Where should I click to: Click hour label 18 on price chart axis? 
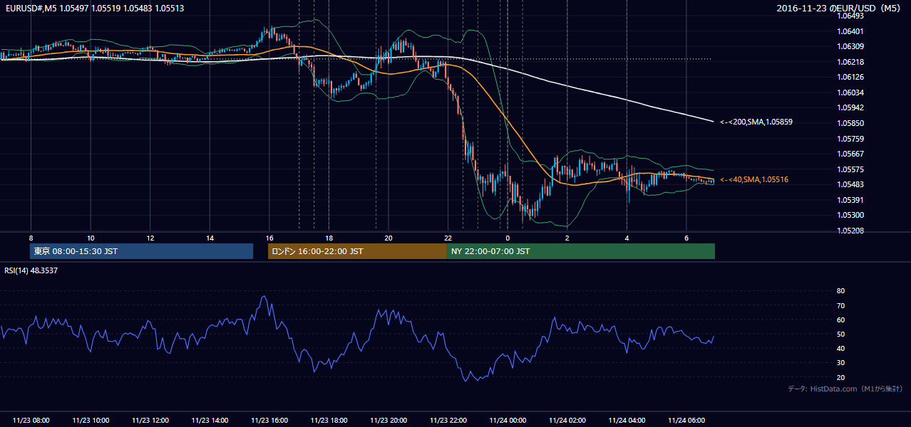[x=329, y=238]
